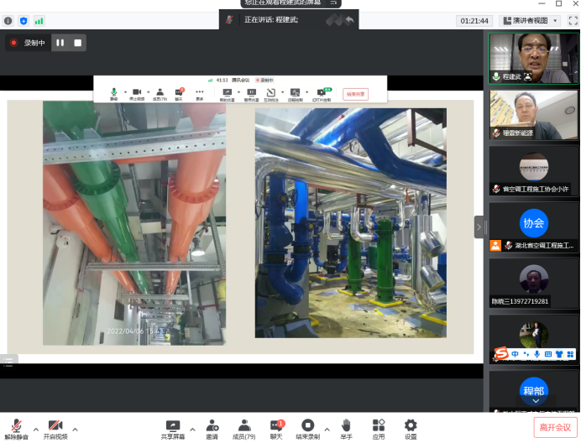Click 互动批注 annotation in the shared toolbar
Viewport: 581px width, 443px height.
coord(271,94)
